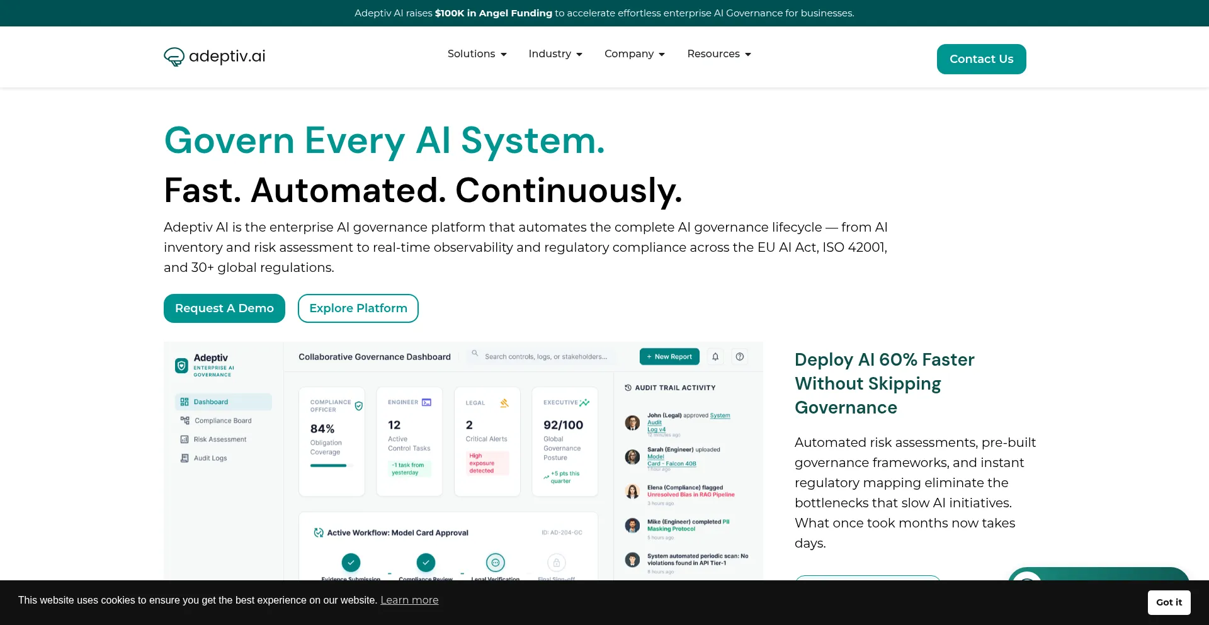Click the Compliance Review completed checkmark step
This screenshot has height=625, width=1209.
pos(426,562)
